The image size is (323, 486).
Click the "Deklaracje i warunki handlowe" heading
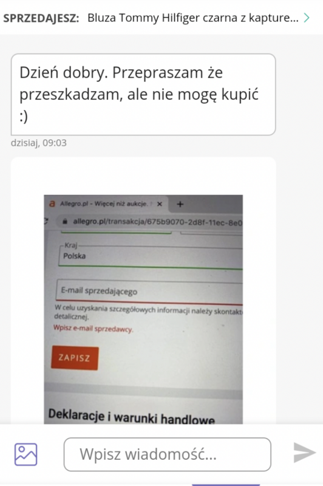[132, 417]
